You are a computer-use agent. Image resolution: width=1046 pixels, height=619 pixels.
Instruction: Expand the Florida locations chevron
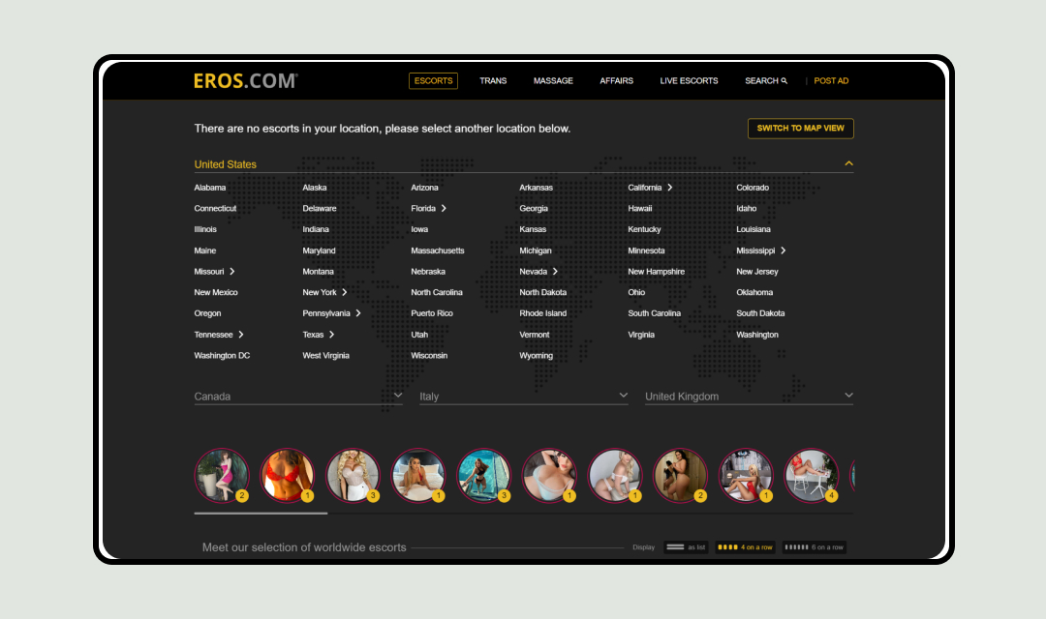coord(444,208)
